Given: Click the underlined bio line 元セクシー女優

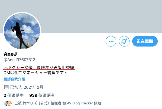Looking at the screenshot, I should 39,68.
